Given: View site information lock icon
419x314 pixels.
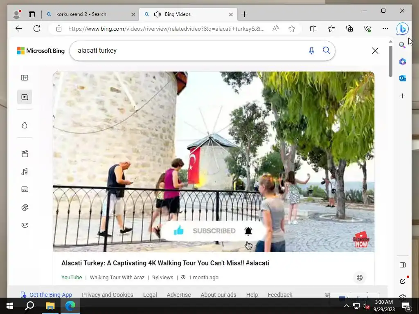Looking at the screenshot, I should click(59, 29).
